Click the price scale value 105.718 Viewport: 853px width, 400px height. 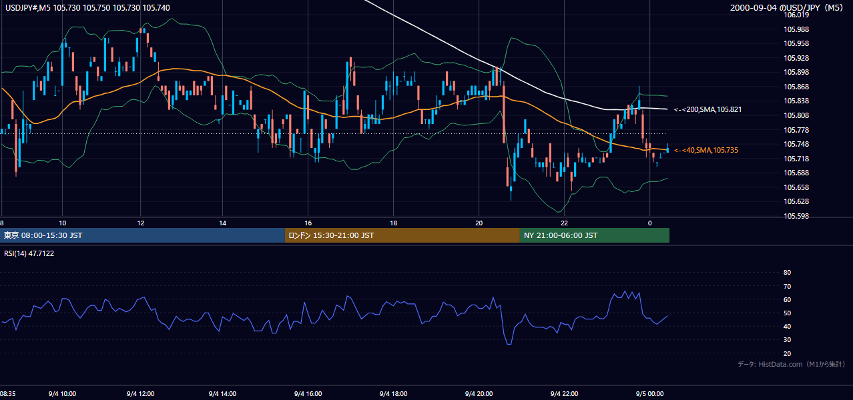tap(796, 159)
